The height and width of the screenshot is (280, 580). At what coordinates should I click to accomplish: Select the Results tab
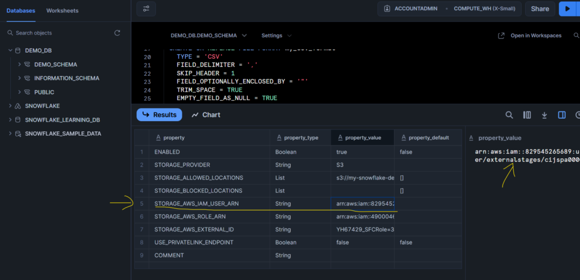(x=159, y=115)
